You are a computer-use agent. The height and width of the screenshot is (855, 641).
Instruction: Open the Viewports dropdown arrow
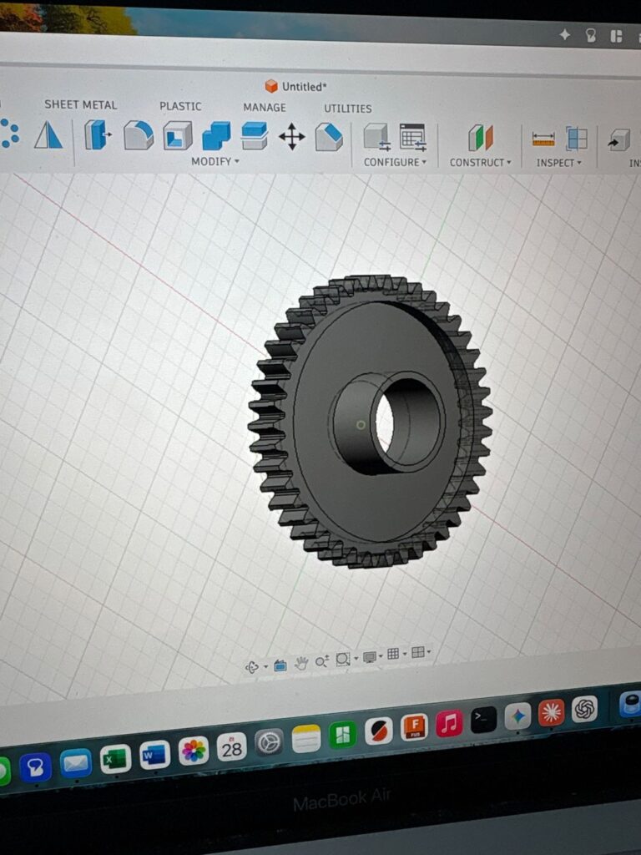pyautogui.click(x=429, y=651)
